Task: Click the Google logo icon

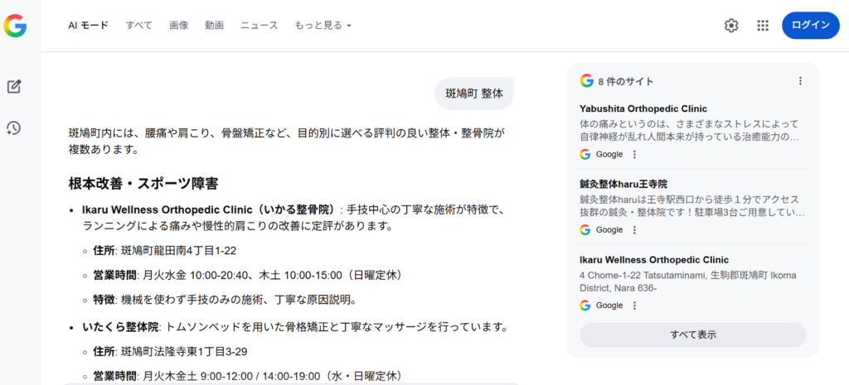Action: tap(15, 26)
